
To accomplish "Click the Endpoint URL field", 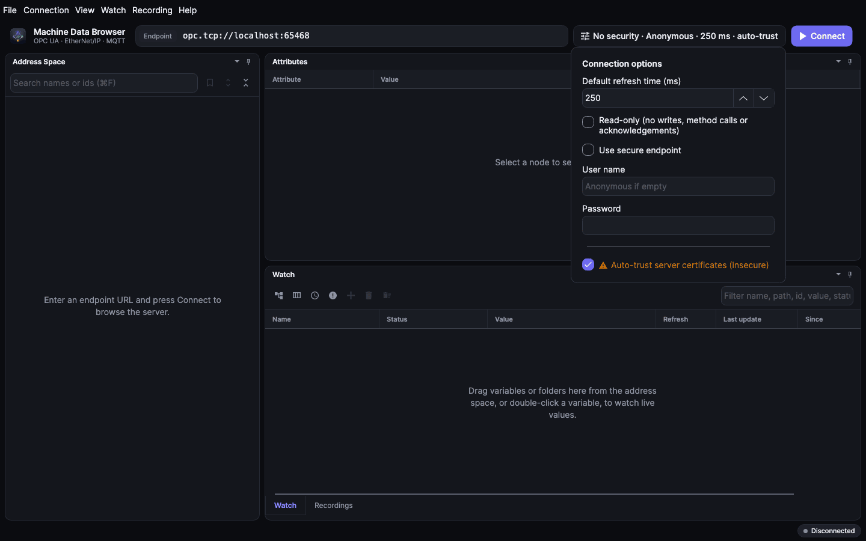I will tap(352, 36).
